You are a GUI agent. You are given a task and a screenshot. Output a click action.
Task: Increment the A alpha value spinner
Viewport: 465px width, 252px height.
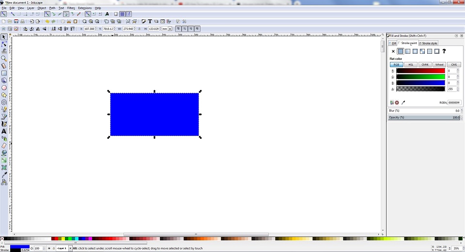tap(458, 88)
